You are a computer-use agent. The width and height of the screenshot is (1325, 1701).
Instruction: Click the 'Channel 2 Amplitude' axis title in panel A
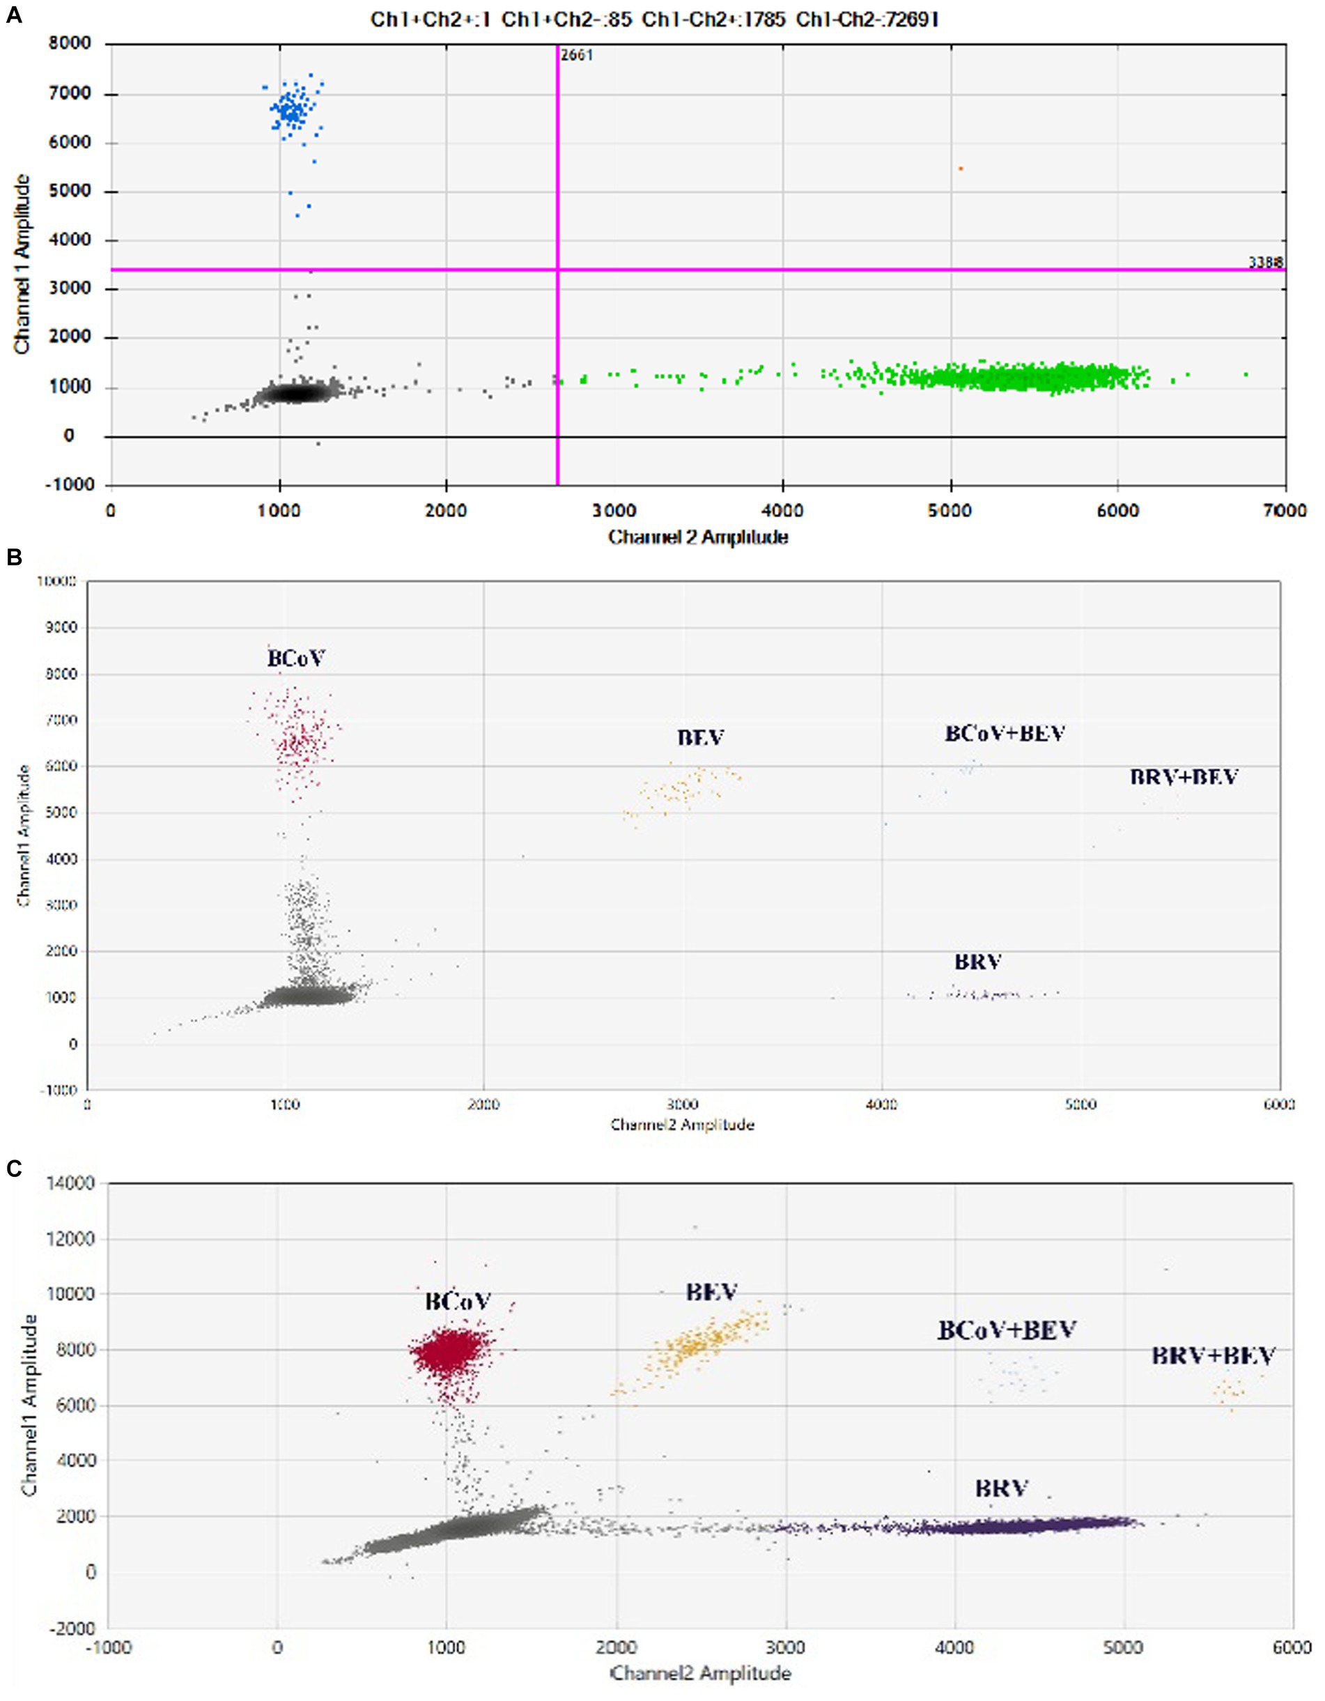pos(698,537)
